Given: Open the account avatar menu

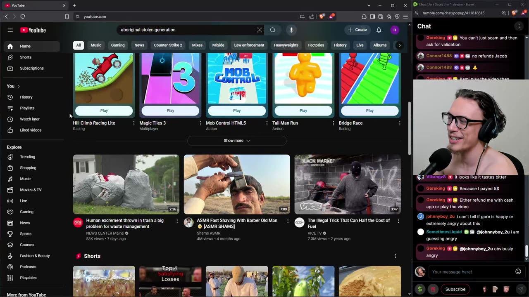Looking at the screenshot, I should point(395,30).
